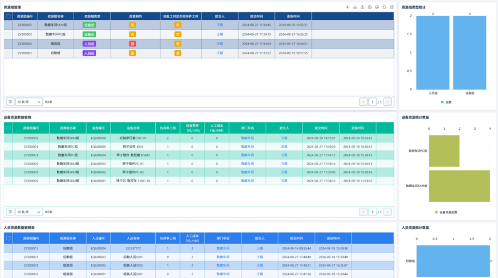Open 20条/页 page size dropdown in 设备资源数据管理
The height and width of the screenshot is (278, 498).
[x=29, y=212]
